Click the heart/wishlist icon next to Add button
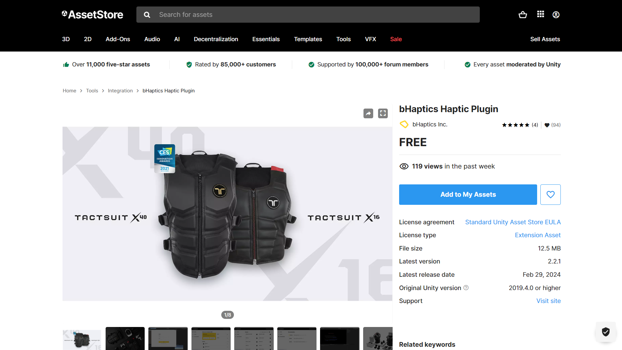The height and width of the screenshot is (350, 622). (x=550, y=194)
